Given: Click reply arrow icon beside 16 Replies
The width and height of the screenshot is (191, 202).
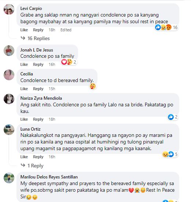Looking at the screenshot, I should pyautogui.click(x=23, y=38).
